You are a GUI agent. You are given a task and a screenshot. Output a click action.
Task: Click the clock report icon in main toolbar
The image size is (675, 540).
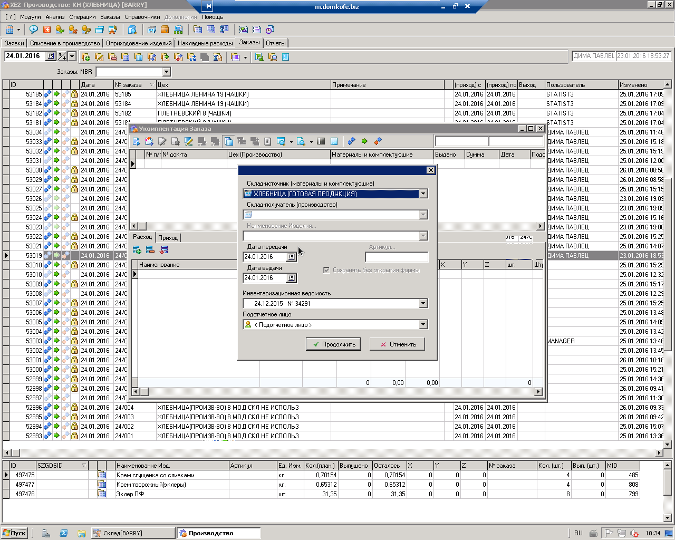(270, 30)
